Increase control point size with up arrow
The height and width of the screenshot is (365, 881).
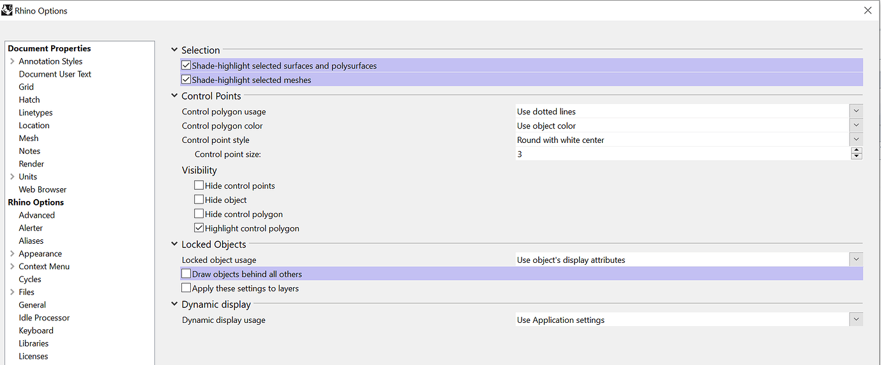coord(857,151)
